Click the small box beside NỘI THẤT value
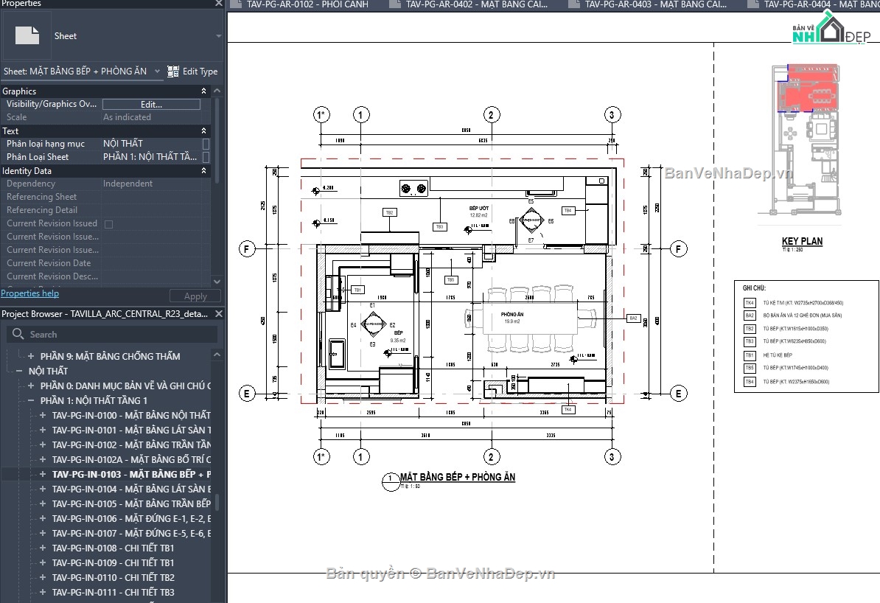880x603 pixels. coord(206,144)
